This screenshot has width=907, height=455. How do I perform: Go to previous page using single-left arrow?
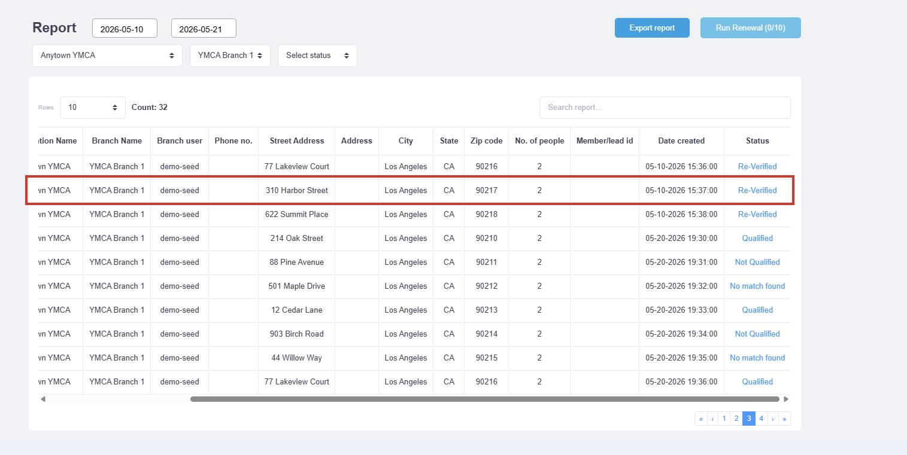tap(713, 419)
